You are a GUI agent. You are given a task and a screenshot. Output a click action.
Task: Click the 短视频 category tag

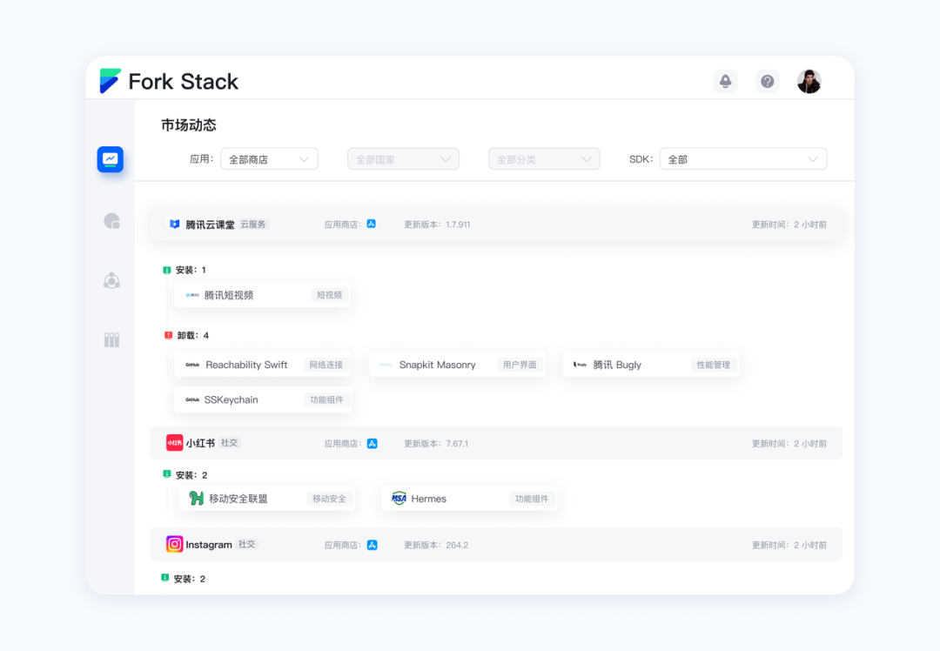click(330, 295)
